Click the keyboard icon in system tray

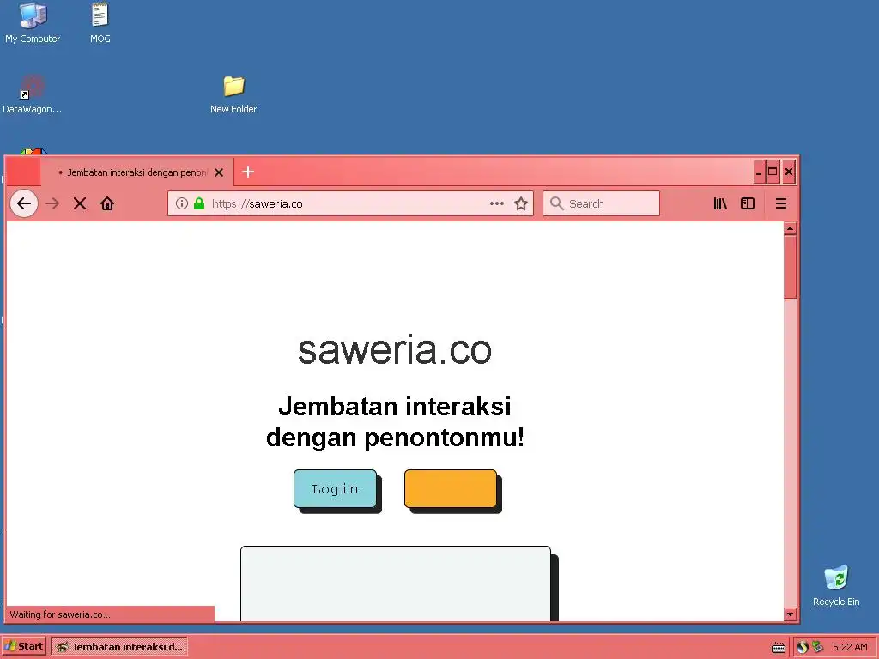(x=778, y=647)
